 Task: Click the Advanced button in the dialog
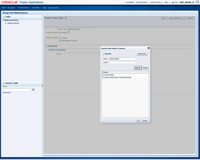142,54
